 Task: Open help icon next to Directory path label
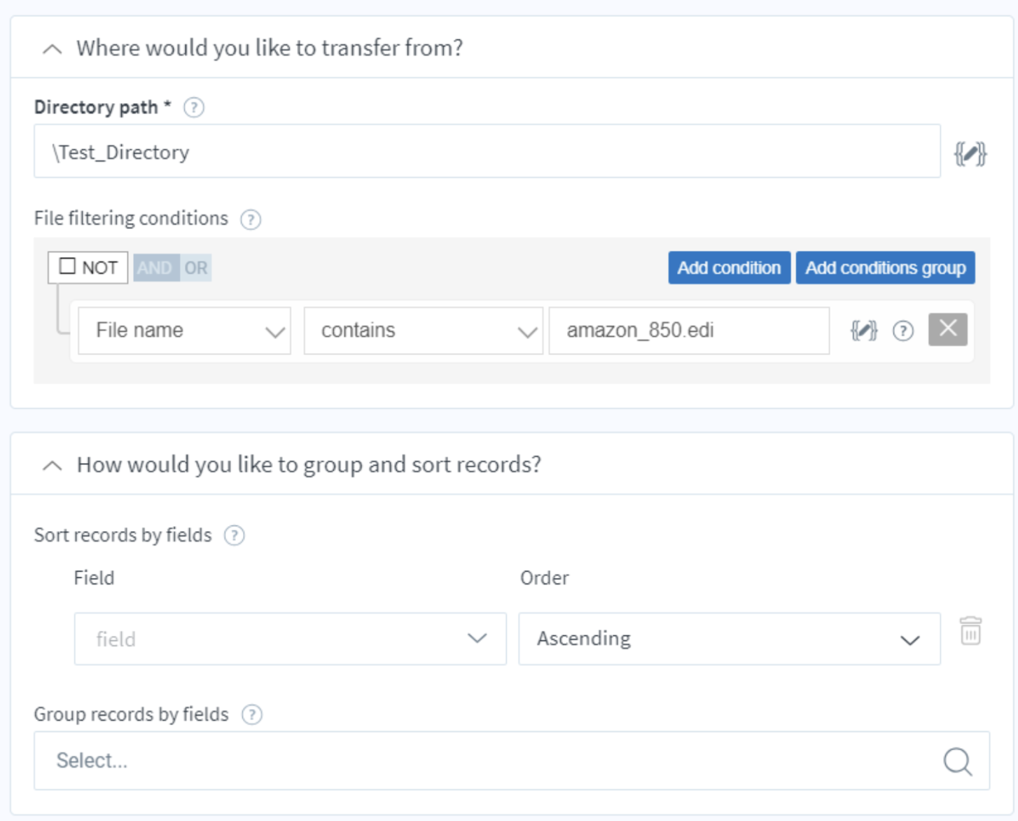tap(194, 108)
